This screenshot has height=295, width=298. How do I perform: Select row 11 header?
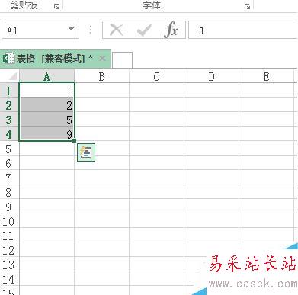coord(9,235)
